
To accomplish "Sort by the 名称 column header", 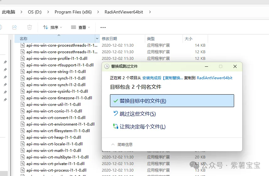I will pyautogui.click(x=24, y=39).
